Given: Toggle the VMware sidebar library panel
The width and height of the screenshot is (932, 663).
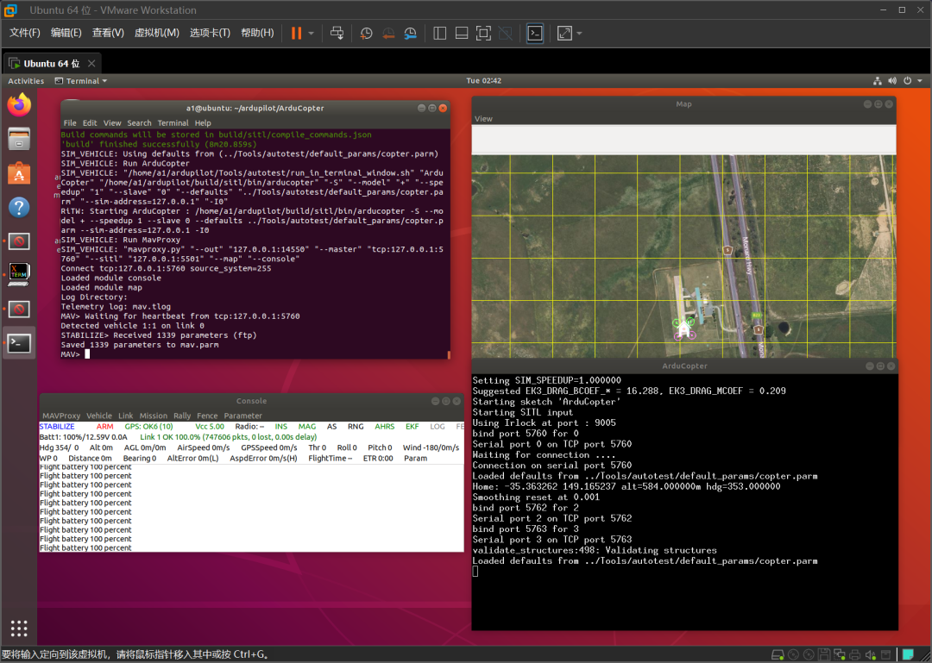Looking at the screenshot, I should 439,33.
